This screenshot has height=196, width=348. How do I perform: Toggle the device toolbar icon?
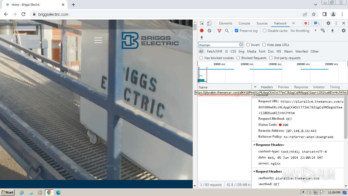[x=209, y=23]
